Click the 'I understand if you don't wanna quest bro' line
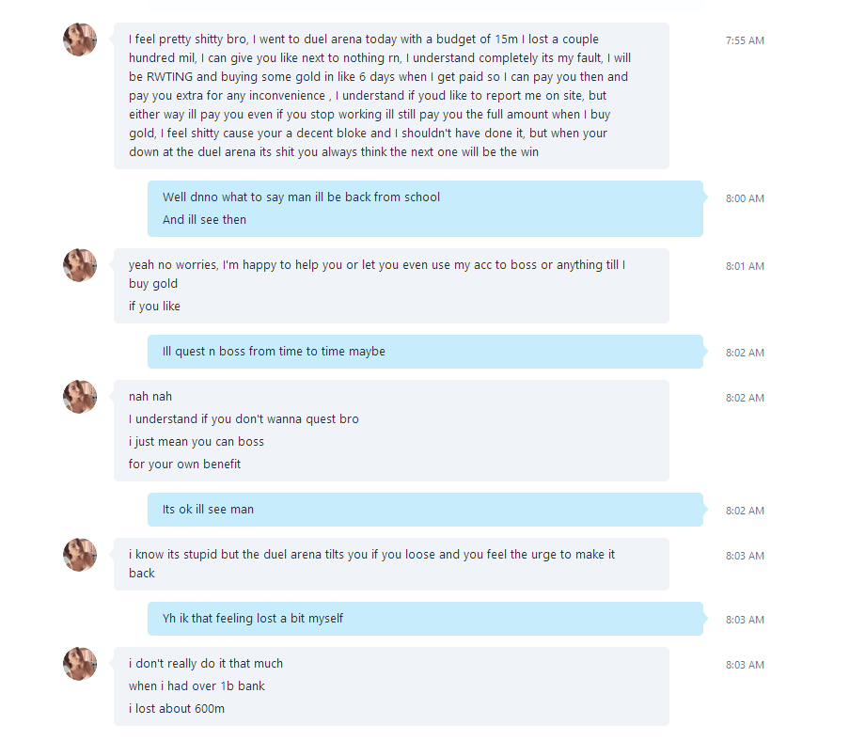The image size is (865, 756). [244, 419]
